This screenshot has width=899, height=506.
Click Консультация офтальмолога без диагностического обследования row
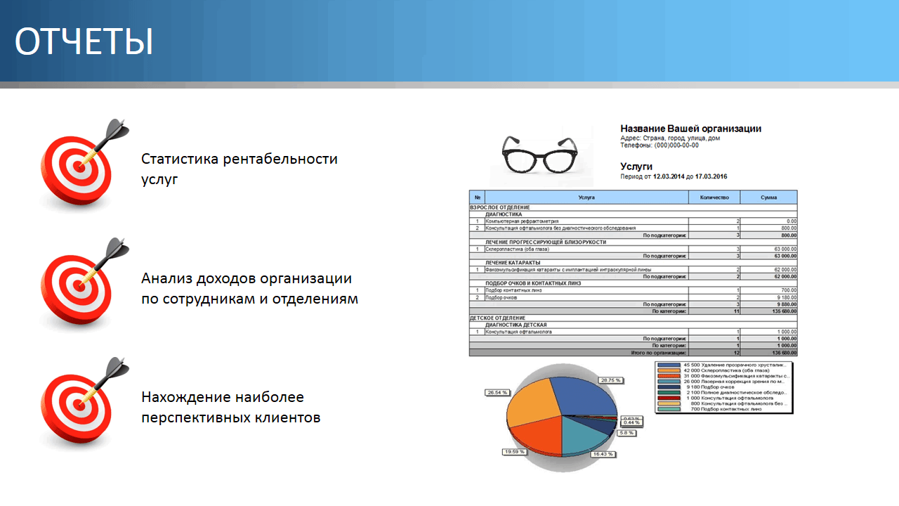click(634, 228)
